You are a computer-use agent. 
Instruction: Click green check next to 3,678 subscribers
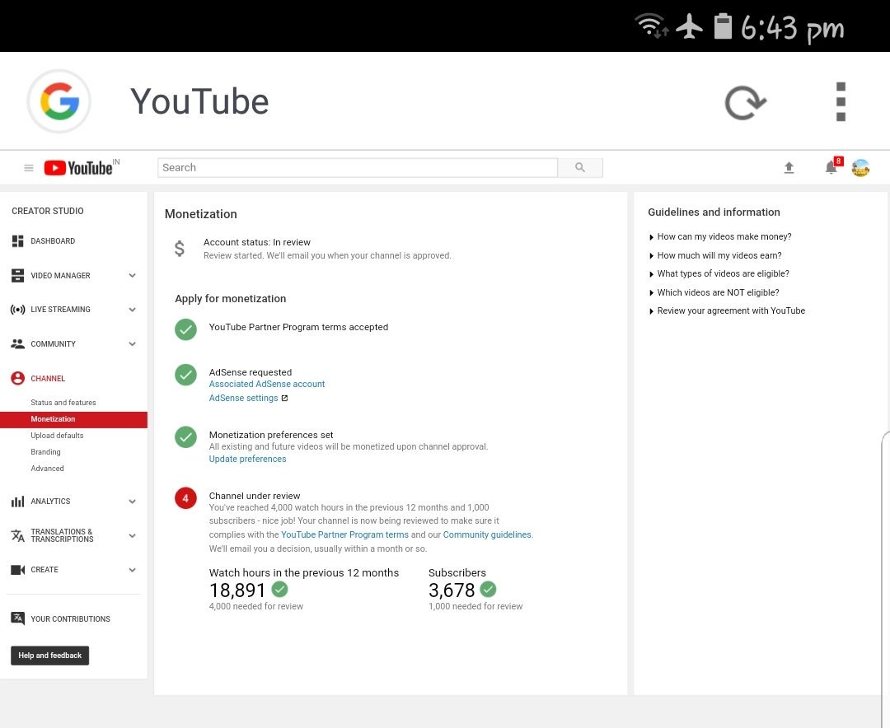(488, 590)
